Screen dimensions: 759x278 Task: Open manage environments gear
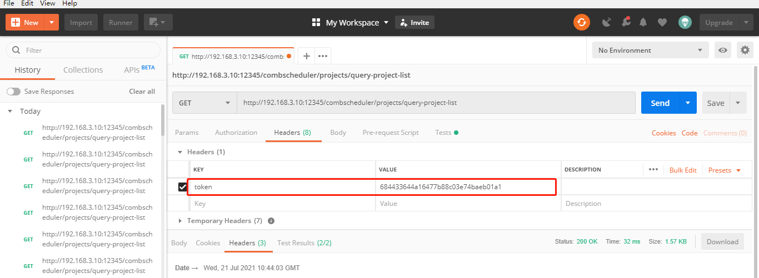[745, 50]
